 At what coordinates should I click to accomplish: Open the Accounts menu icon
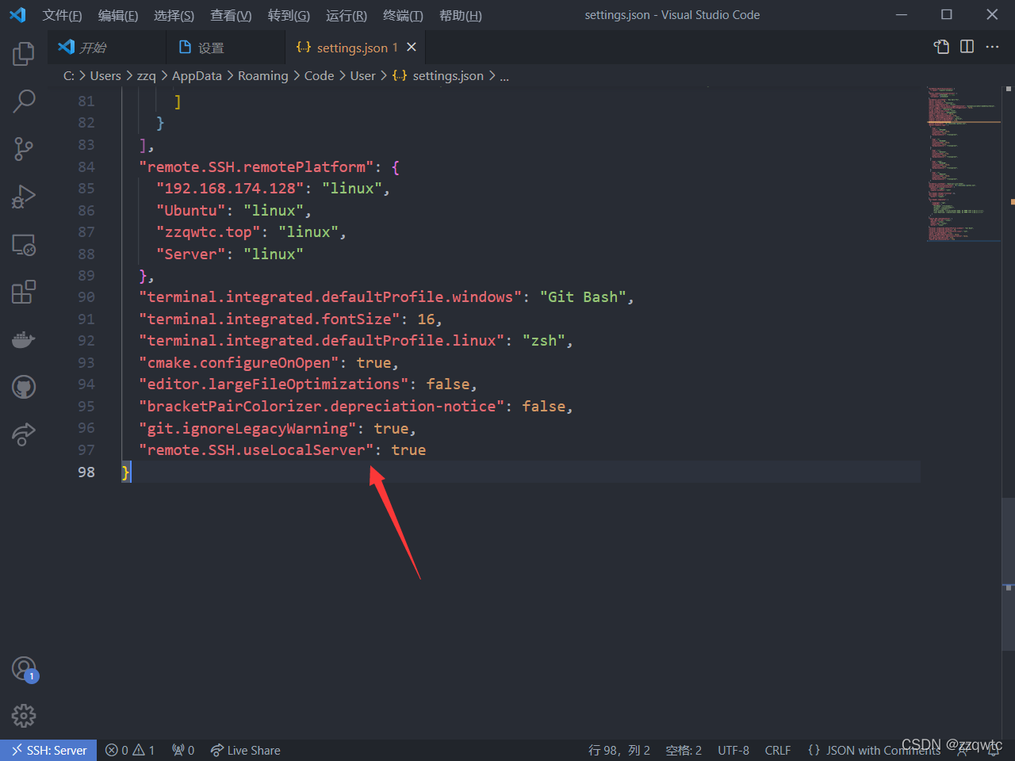point(24,669)
